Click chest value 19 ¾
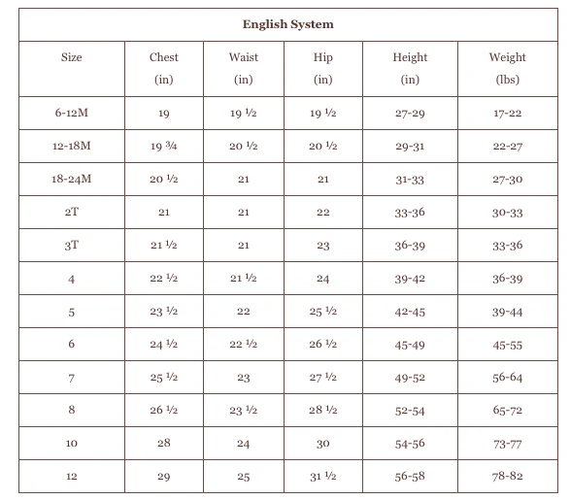Image resolution: width=570 pixels, height=500 pixels. click(163, 146)
